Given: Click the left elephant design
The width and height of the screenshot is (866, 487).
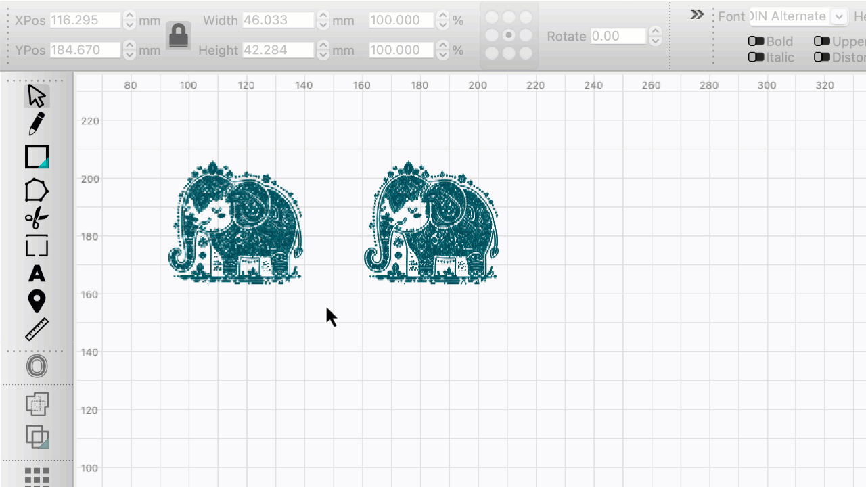Looking at the screenshot, I should (235, 223).
